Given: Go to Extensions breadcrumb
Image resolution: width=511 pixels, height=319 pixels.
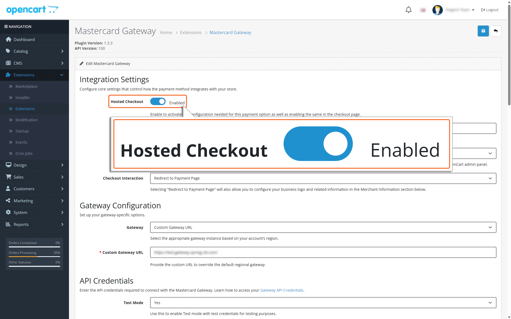Looking at the screenshot, I should click(x=191, y=32).
